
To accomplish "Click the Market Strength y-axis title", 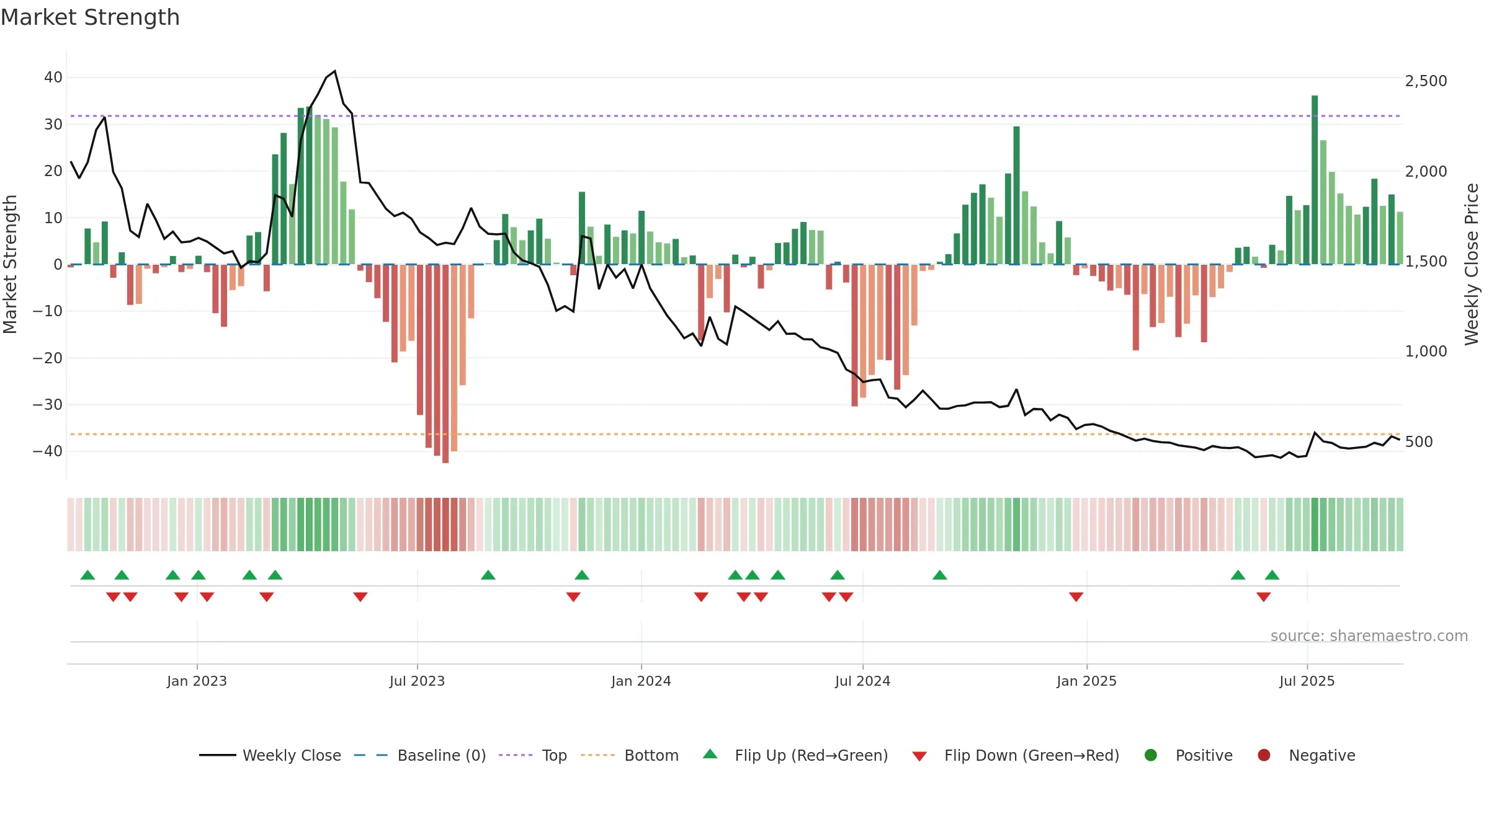I will 10,264.
